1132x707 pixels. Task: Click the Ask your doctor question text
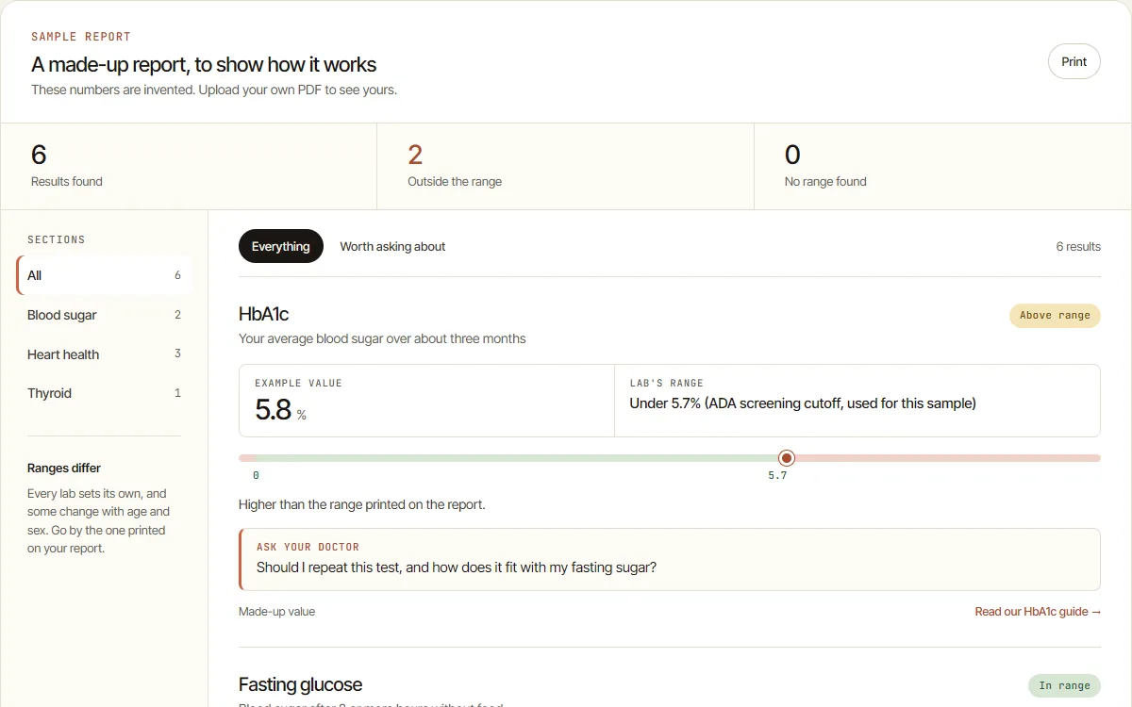[x=457, y=567]
